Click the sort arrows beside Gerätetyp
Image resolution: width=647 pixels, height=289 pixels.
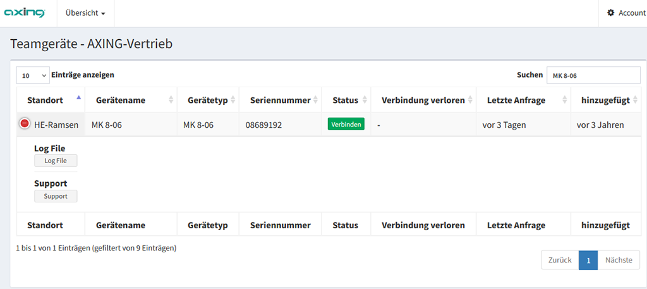coord(233,99)
